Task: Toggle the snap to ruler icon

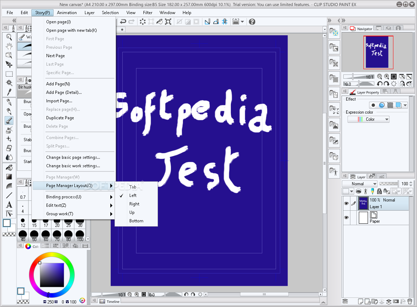Action: click(207, 22)
